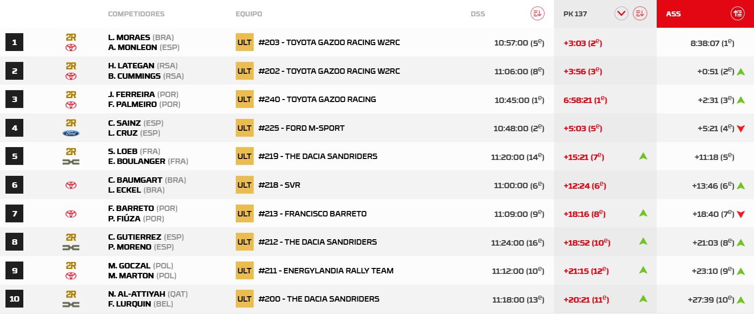Image resolution: width=754 pixels, height=314 pixels.
Task: Click the Ford logo beside C. Sainz
Action: [71, 133]
